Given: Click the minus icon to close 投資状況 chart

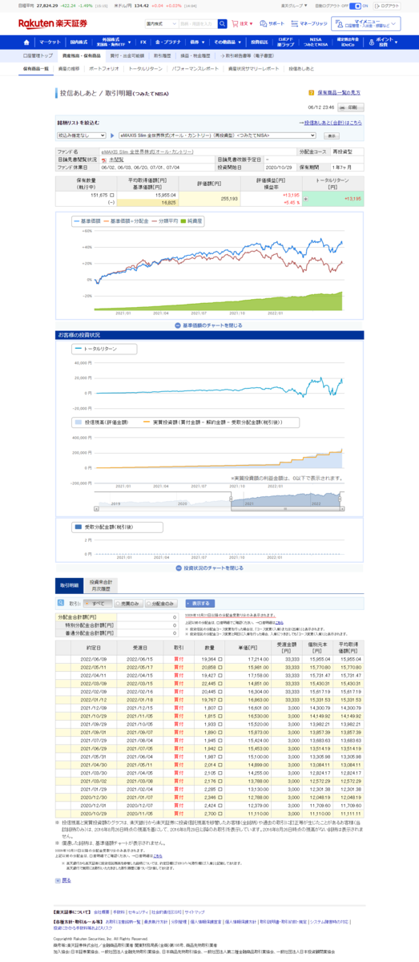Looking at the screenshot, I should 179,568.
